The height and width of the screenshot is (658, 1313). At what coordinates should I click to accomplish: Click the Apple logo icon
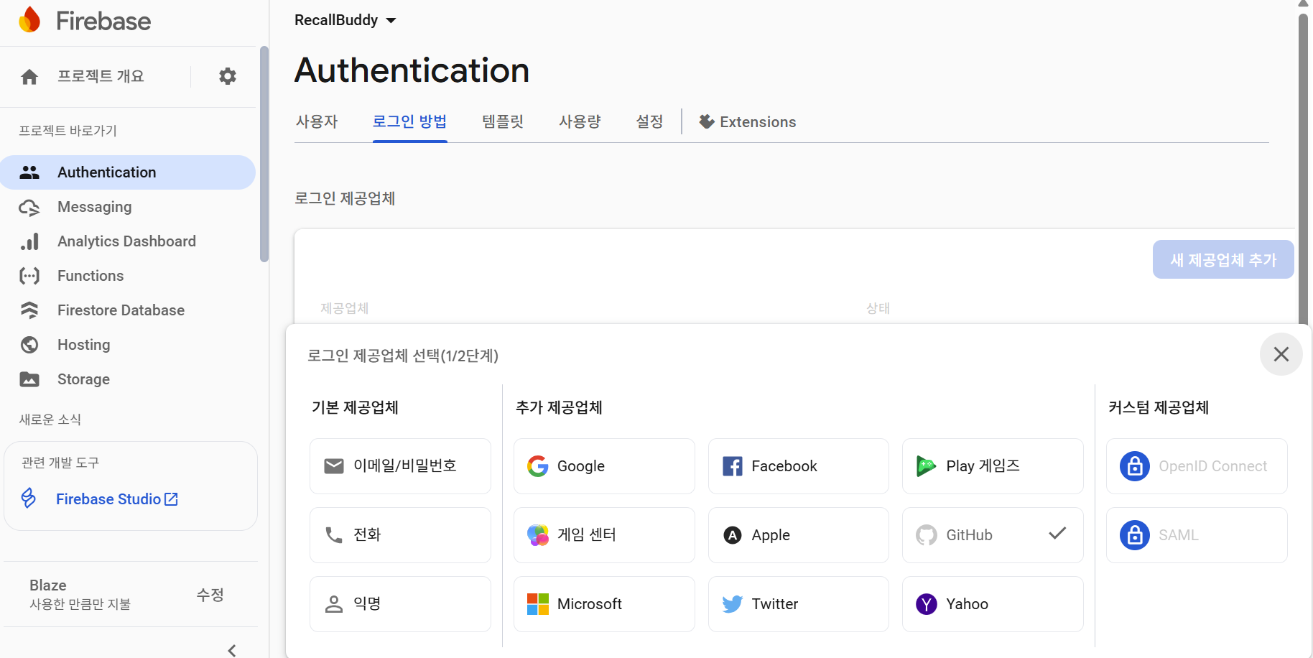click(732, 535)
